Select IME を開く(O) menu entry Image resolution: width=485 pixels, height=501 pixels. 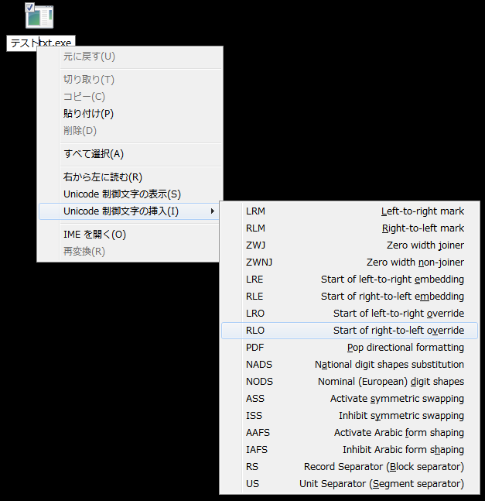click(94, 235)
